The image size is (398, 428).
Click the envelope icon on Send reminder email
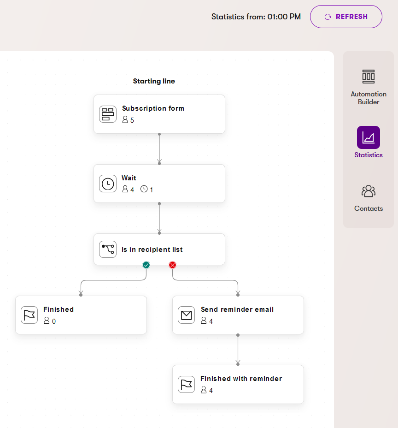pos(187,315)
